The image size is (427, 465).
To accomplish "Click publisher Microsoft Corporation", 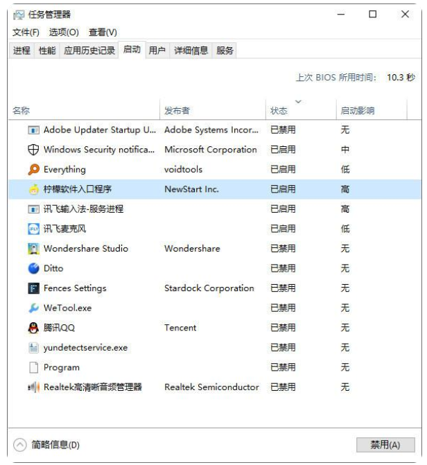I will click(211, 150).
